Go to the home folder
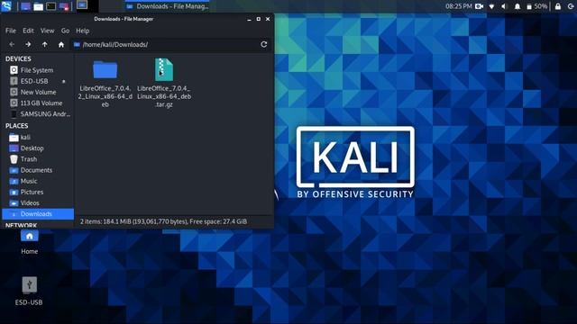 click(61, 44)
